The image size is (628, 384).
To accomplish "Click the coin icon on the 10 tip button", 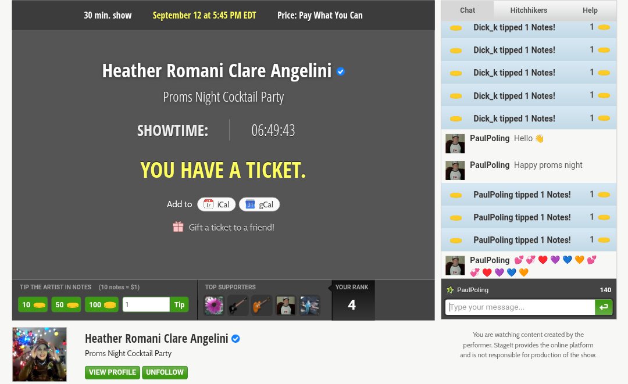I will 40,305.
